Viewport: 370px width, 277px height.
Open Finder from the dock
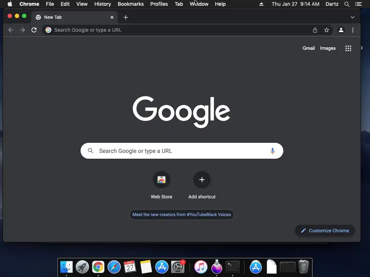(66, 267)
